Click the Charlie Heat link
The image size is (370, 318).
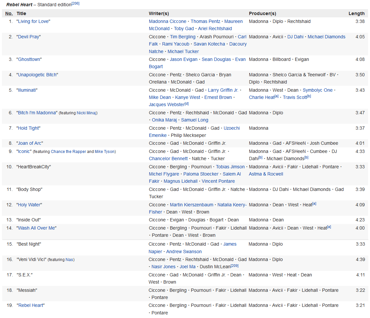262,97
